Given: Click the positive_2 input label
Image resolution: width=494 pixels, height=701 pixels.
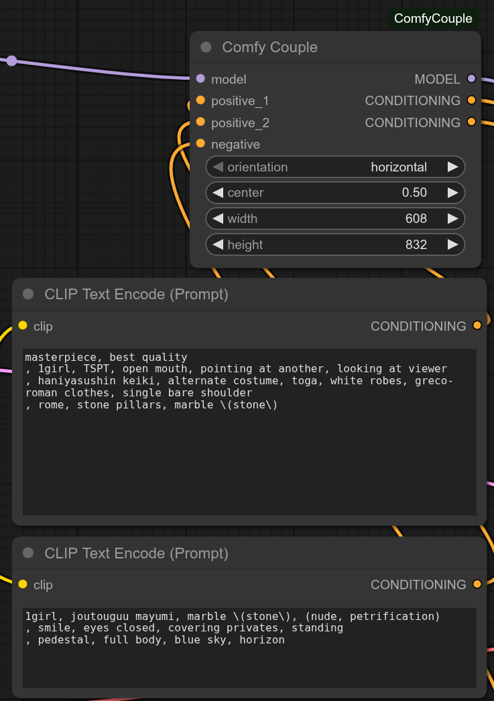Looking at the screenshot, I should (x=240, y=123).
